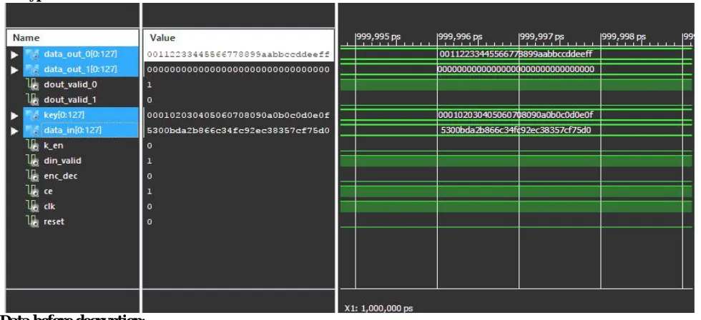Image resolution: width=701 pixels, height=320 pixels.
Task: Click the ce signal icon
Action: pos(33,191)
